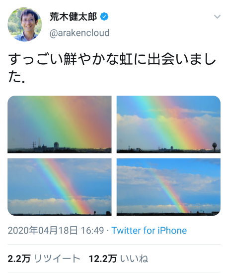Show the 12.2万 いいね list

click(x=118, y=259)
